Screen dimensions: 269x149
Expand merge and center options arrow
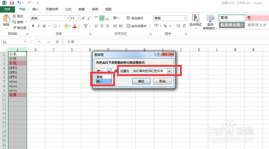[149, 26]
